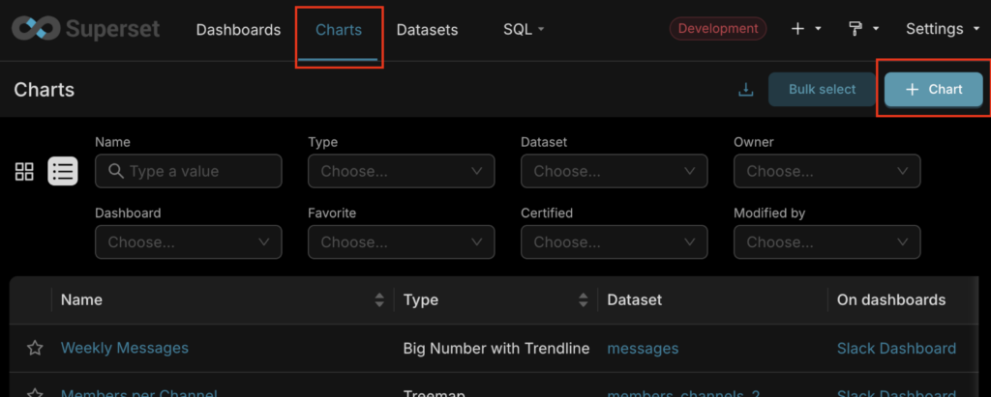
Task: Open the plus new-item menu
Action: pyautogui.click(x=805, y=29)
